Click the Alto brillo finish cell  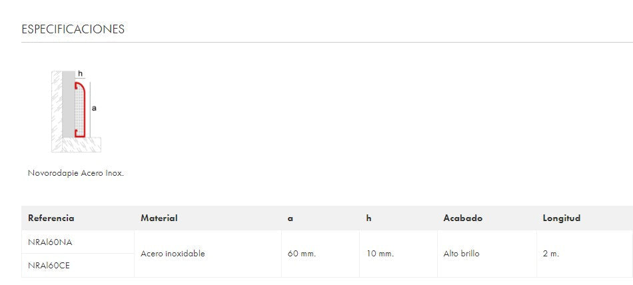point(461,254)
